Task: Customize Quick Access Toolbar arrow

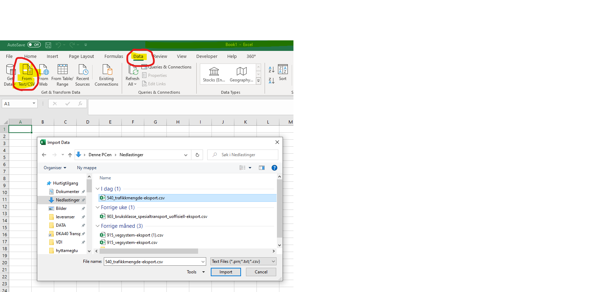Action: [x=86, y=45]
